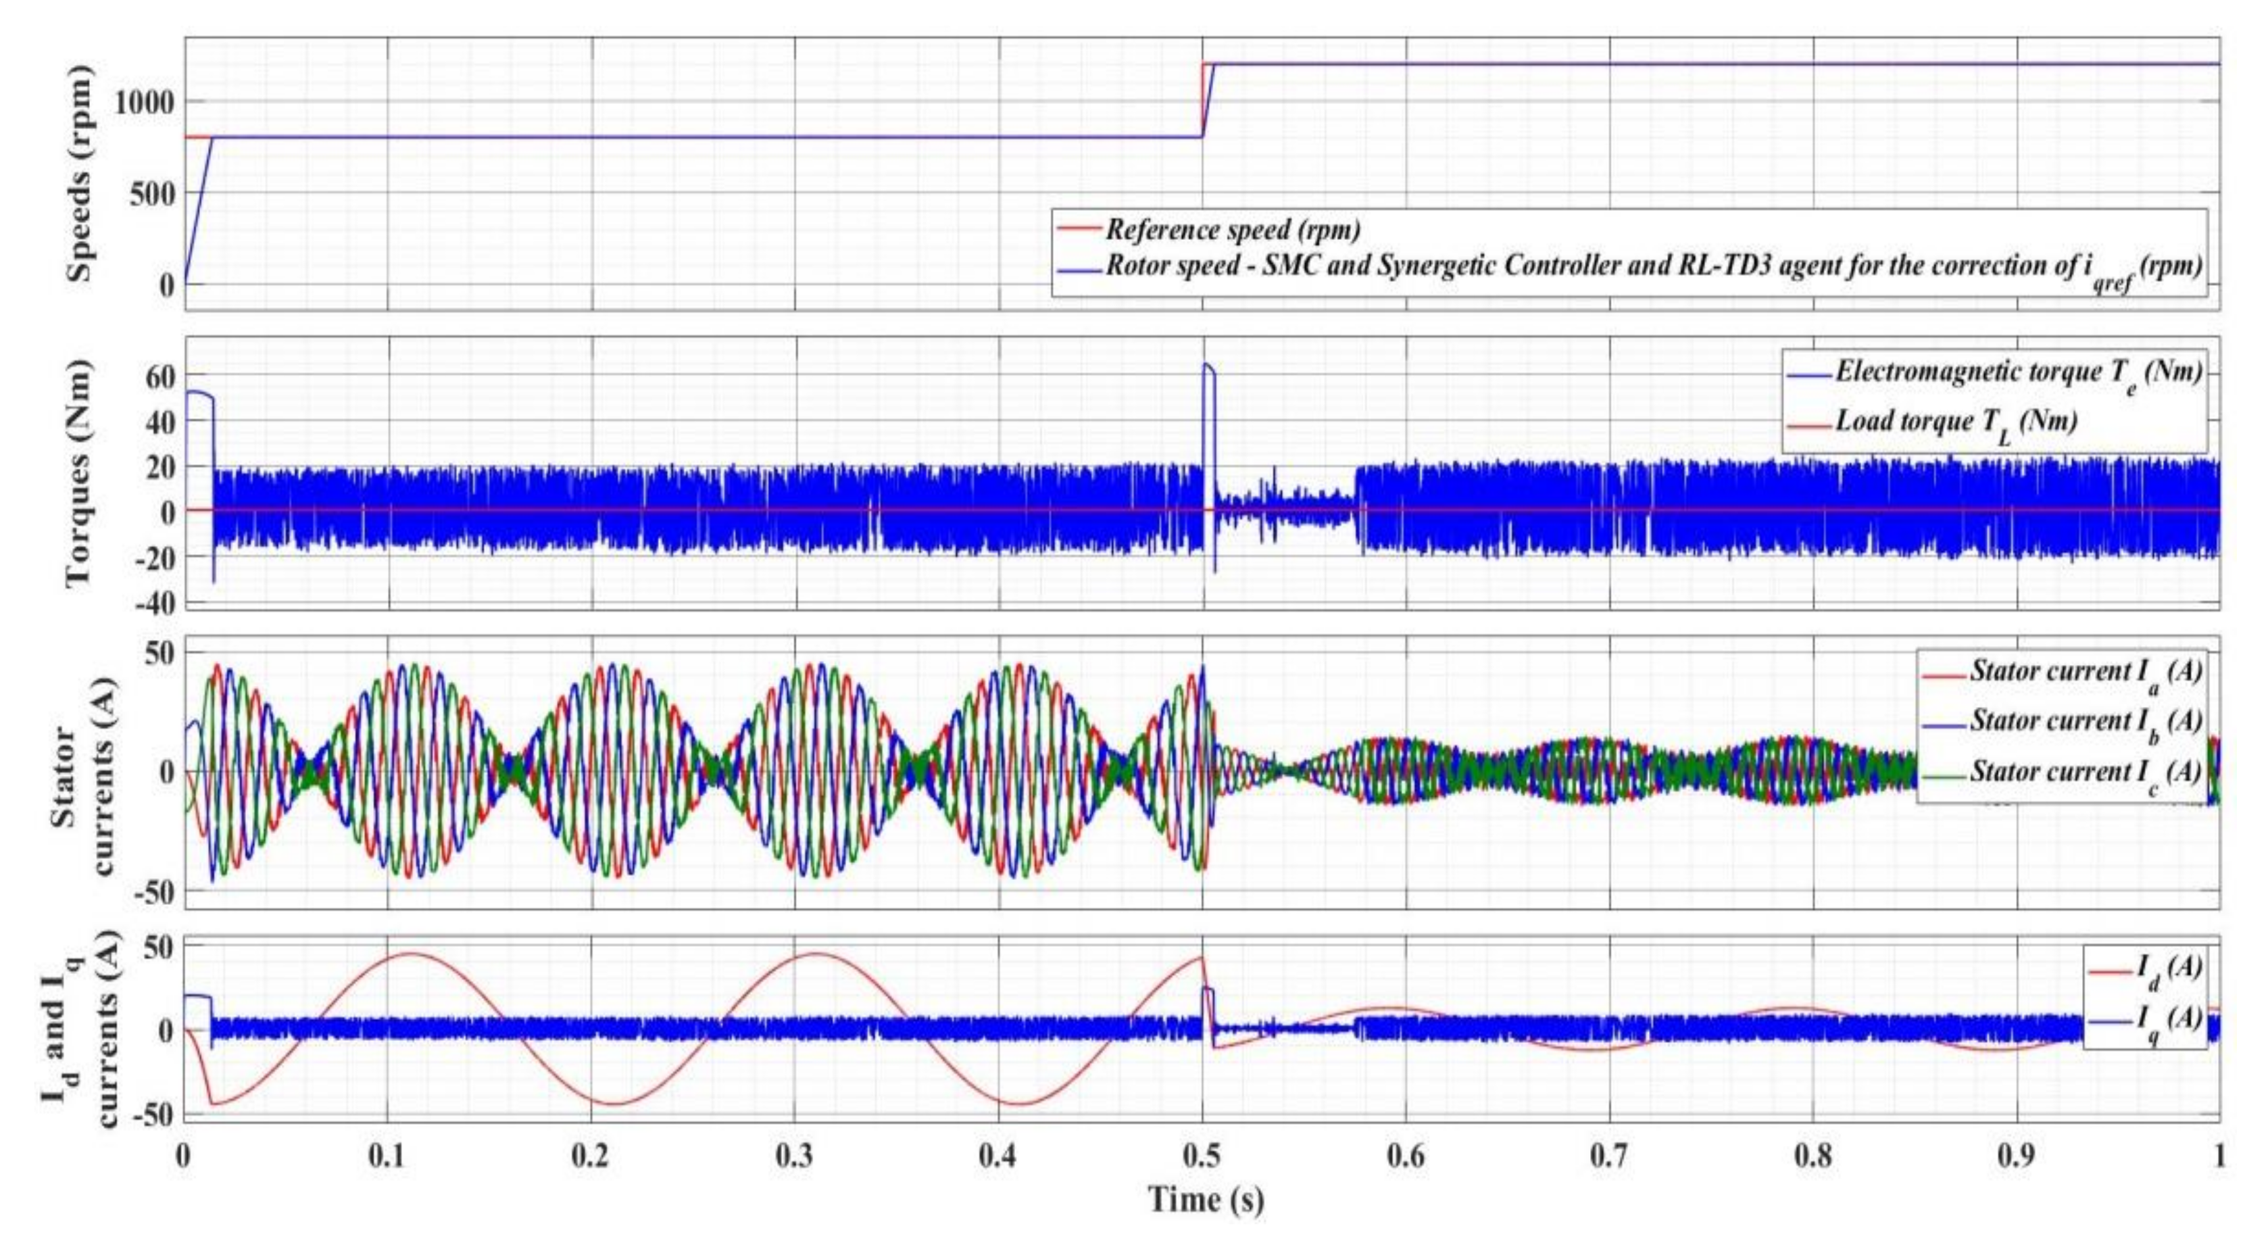Click blue line sample beside Electromagnetic torque
Viewport: 2268px width, 1249px height.
pyautogui.click(x=1809, y=376)
